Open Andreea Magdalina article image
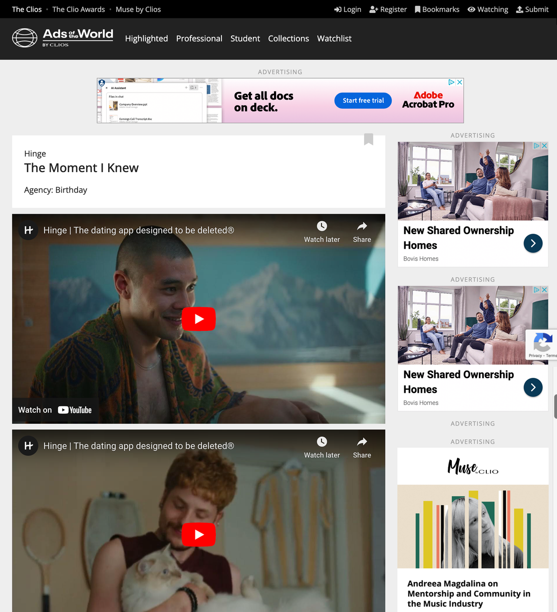 pos(473,526)
